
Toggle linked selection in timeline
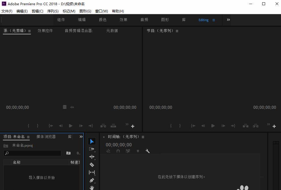pyautogui.click(x=128, y=151)
